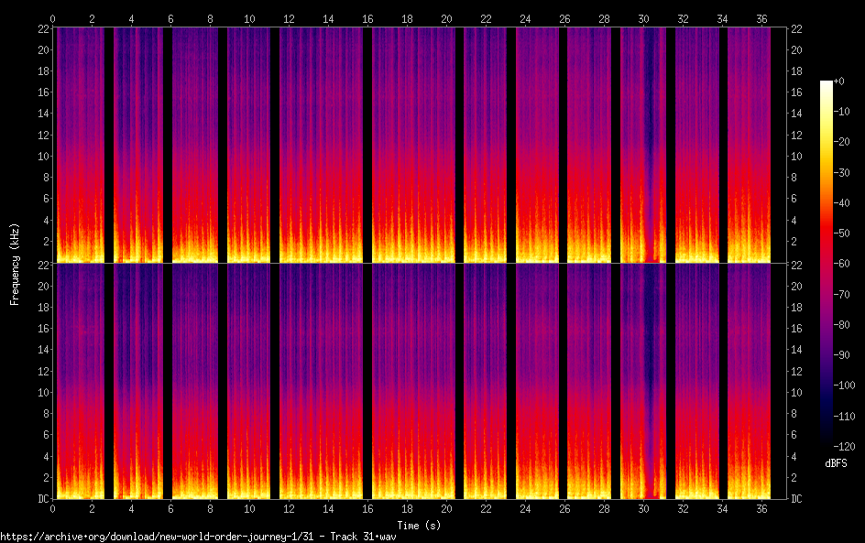
Task: Select the first audio segment in the lower channel
Action: pyautogui.click(x=79, y=380)
